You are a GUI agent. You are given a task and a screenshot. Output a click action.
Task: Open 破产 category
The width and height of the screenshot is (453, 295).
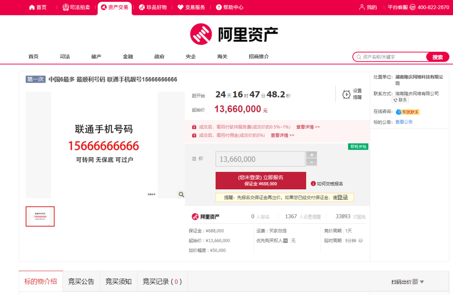pos(96,56)
